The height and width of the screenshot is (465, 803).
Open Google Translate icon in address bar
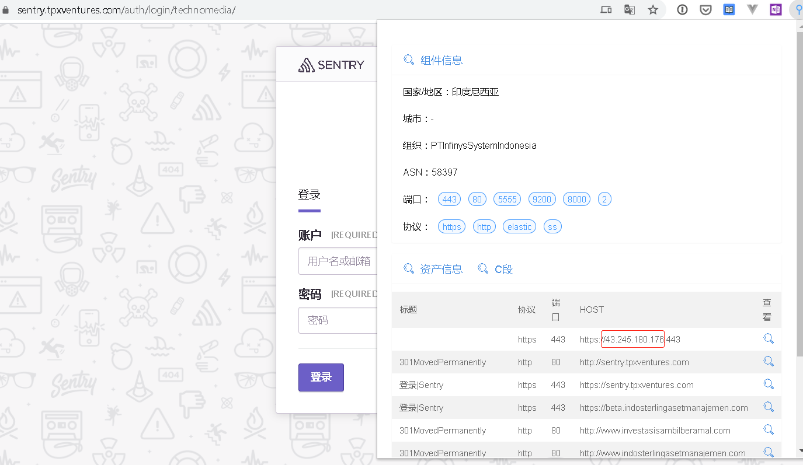pos(630,10)
